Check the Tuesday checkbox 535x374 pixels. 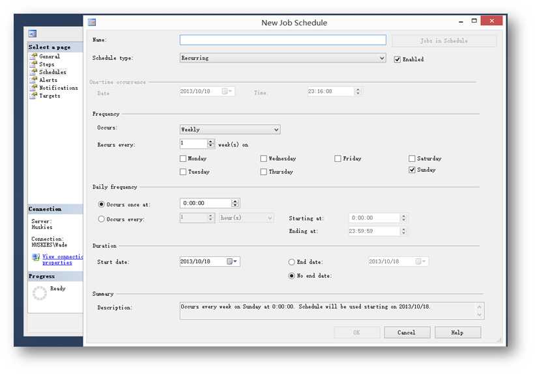click(183, 172)
